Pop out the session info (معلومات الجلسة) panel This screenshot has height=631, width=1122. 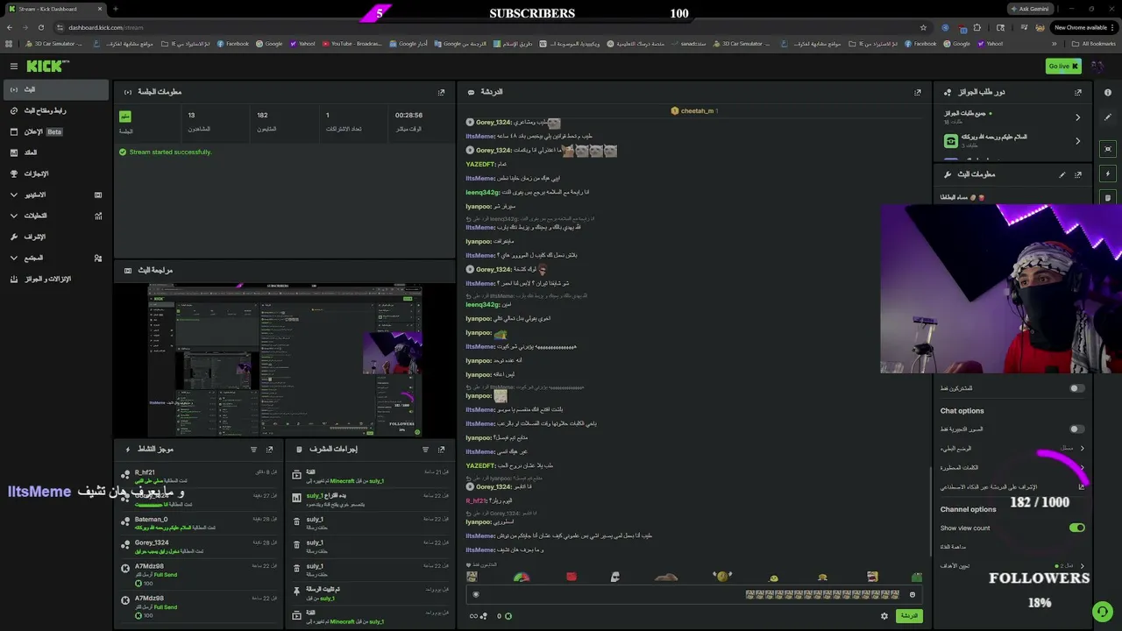[x=441, y=92]
